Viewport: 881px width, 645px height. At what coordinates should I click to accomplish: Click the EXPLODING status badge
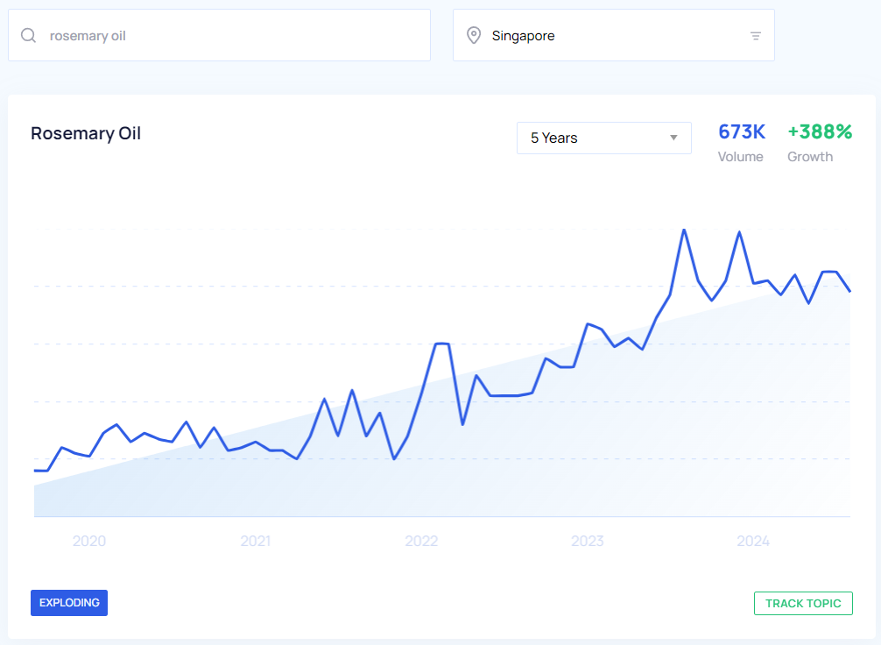tap(69, 603)
